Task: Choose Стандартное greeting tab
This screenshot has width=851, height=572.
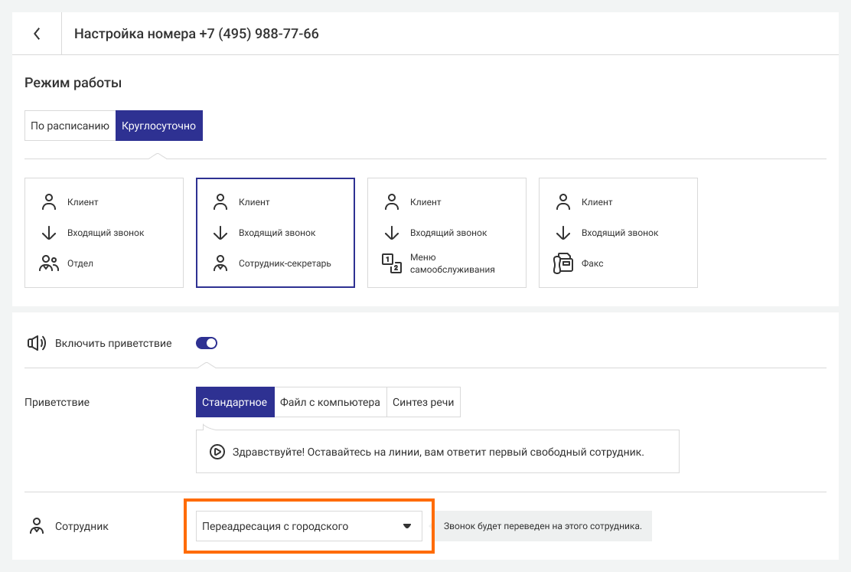Action: click(x=234, y=402)
